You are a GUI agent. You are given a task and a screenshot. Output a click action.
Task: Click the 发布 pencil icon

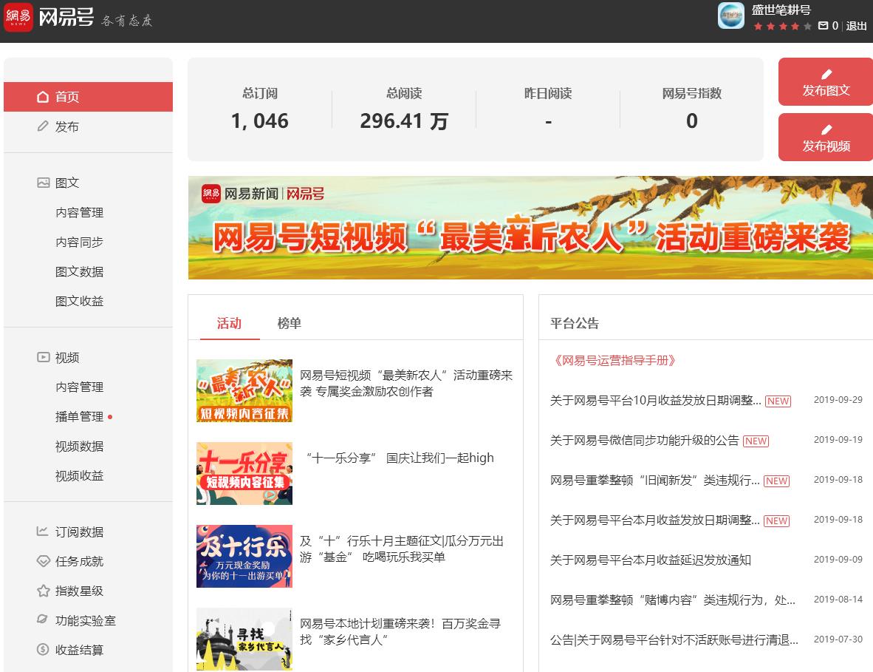43,126
